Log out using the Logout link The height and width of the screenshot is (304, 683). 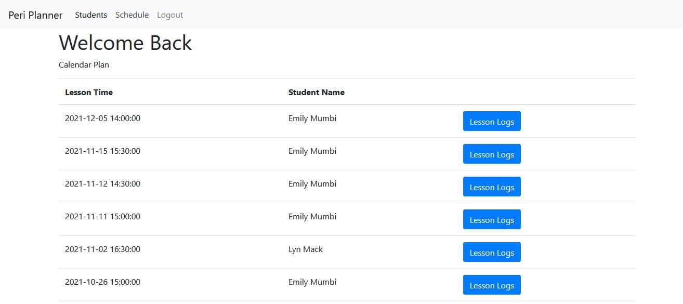(170, 15)
